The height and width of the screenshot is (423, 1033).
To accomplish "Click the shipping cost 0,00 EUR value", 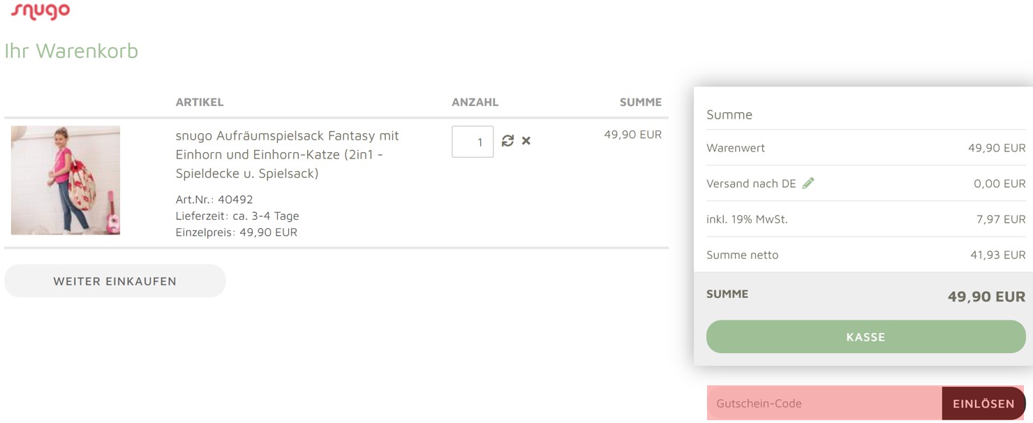I will tap(999, 184).
